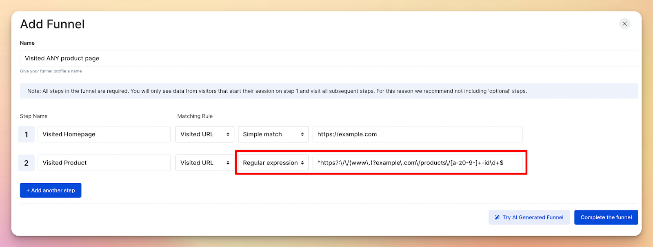The image size is (653, 247).
Task: Click the Matching Rule column label
Action: (195, 116)
